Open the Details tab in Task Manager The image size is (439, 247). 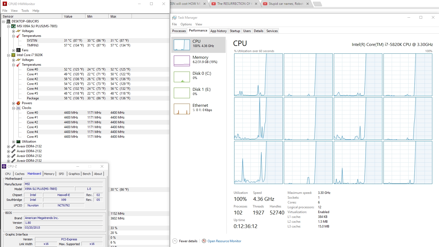tap(258, 31)
